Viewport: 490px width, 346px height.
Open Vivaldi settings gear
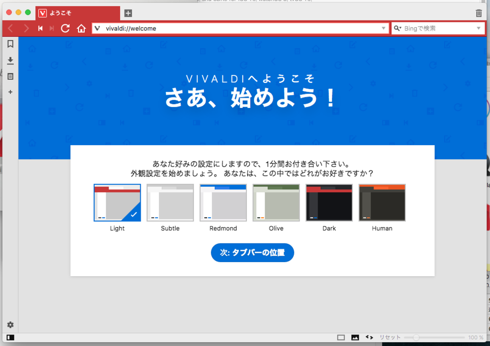click(11, 325)
